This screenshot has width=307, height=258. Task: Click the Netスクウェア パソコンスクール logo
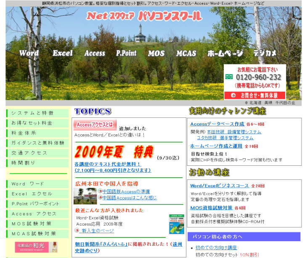pyautogui.click(x=144, y=16)
